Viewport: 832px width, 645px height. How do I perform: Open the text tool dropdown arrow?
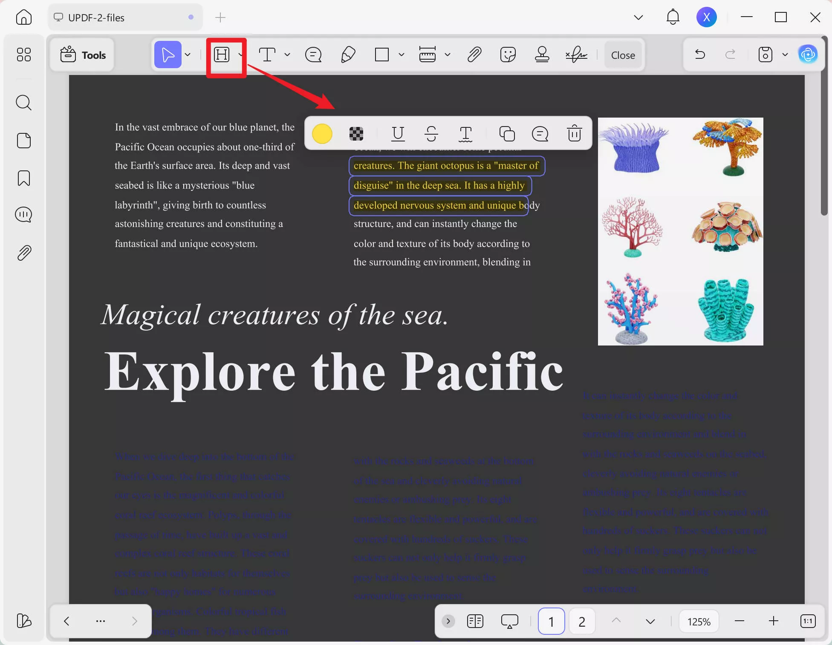[287, 55]
